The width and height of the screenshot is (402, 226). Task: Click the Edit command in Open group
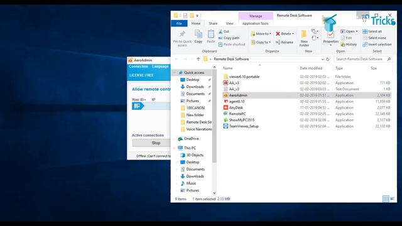pos(346,38)
